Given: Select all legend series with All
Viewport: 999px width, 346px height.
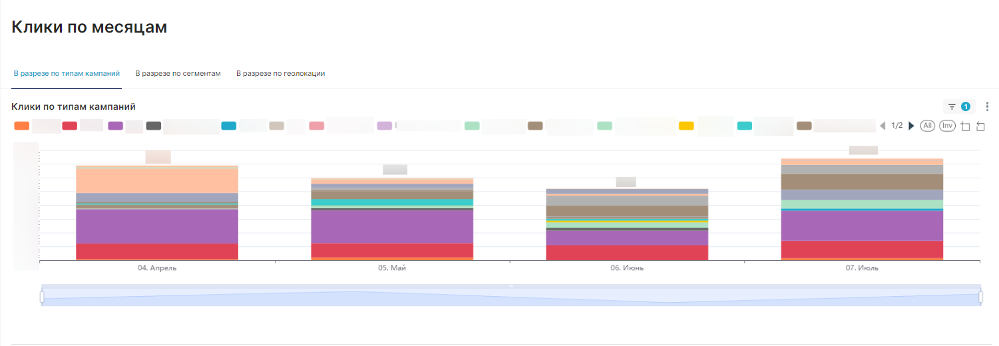Looking at the screenshot, I should 927,126.
